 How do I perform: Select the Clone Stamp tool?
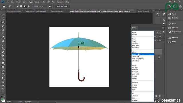[3, 48]
